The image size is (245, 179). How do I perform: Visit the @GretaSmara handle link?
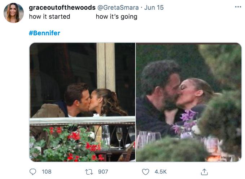coord(118,8)
